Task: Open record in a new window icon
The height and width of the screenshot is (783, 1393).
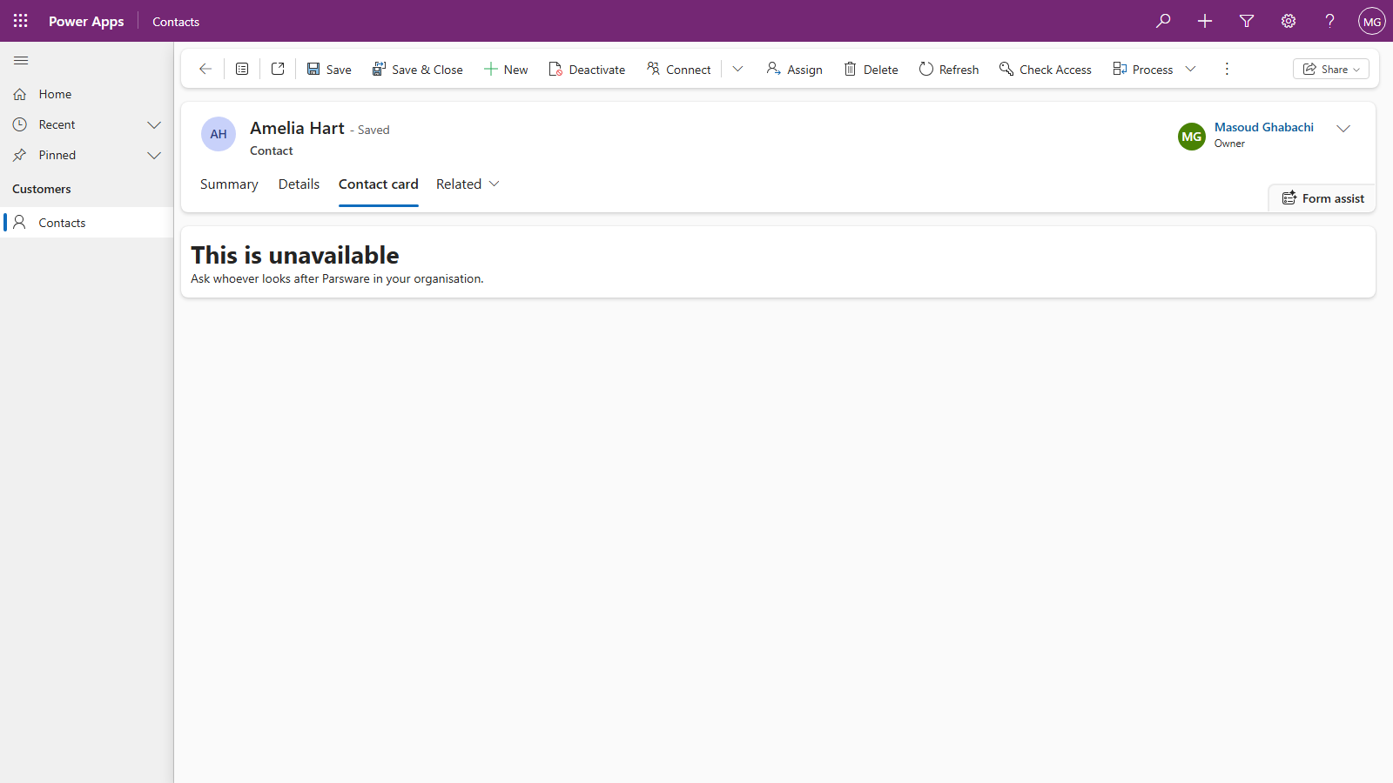Action: [278, 69]
